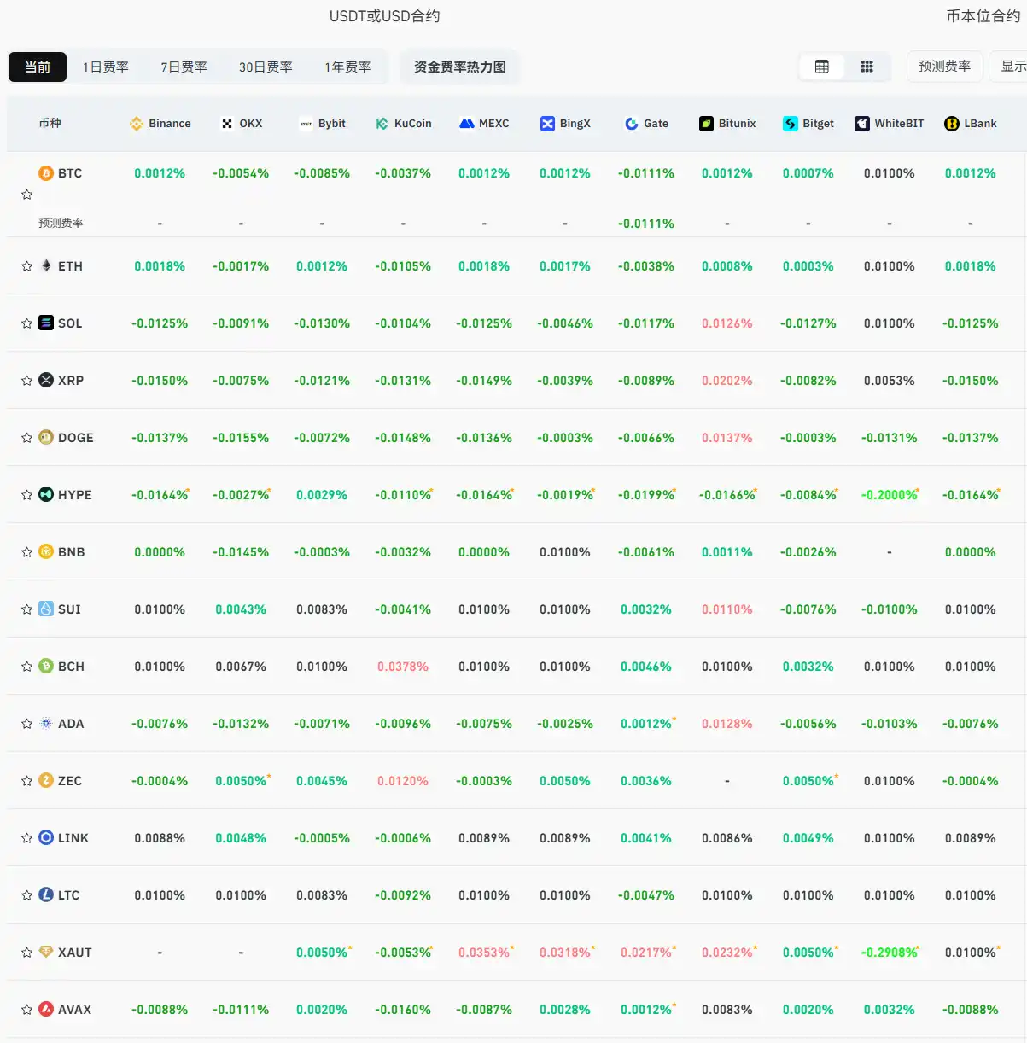Switch to the 30日费率 tab
1027x1043 pixels.
pos(266,67)
